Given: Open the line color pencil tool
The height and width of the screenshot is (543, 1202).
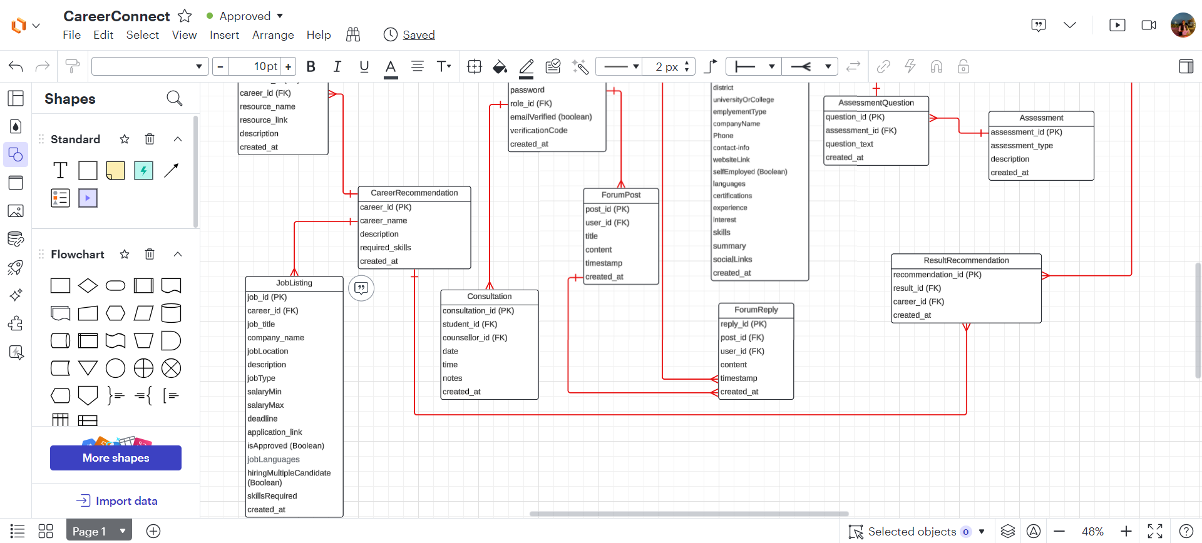Looking at the screenshot, I should tap(527, 67).
